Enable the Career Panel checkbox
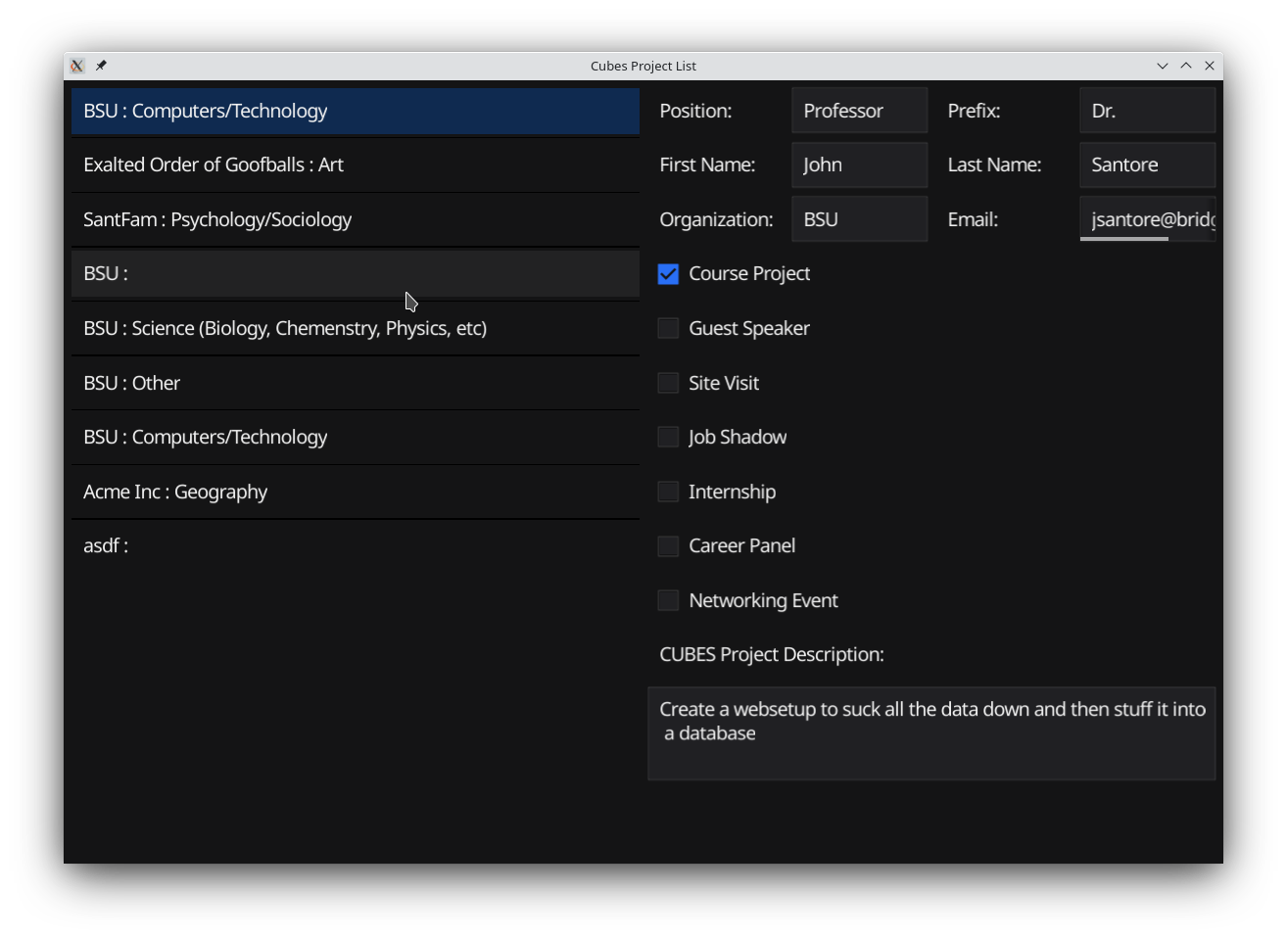 point(668,546)
